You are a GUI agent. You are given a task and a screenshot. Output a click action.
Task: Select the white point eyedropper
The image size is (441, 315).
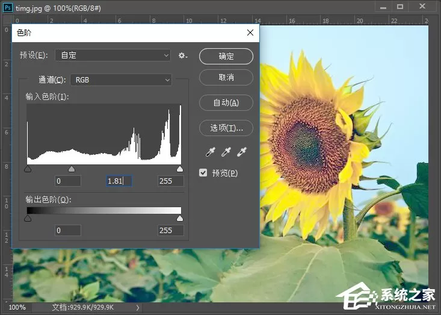click(x=242, y=152)
